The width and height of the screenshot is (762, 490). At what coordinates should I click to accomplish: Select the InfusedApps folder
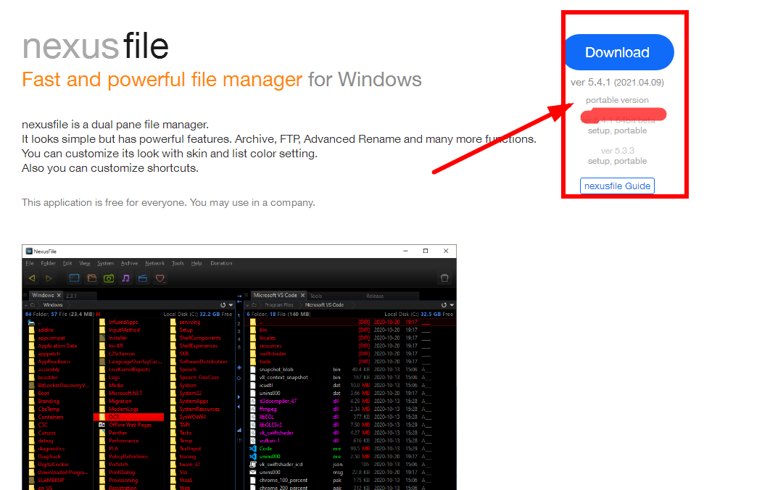coord(123,323)
